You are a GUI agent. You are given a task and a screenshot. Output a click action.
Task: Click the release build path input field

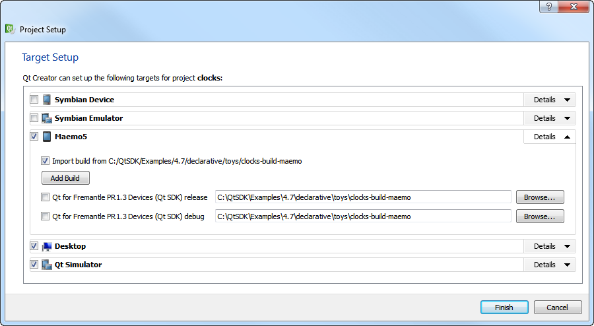(x=363, y=197)
